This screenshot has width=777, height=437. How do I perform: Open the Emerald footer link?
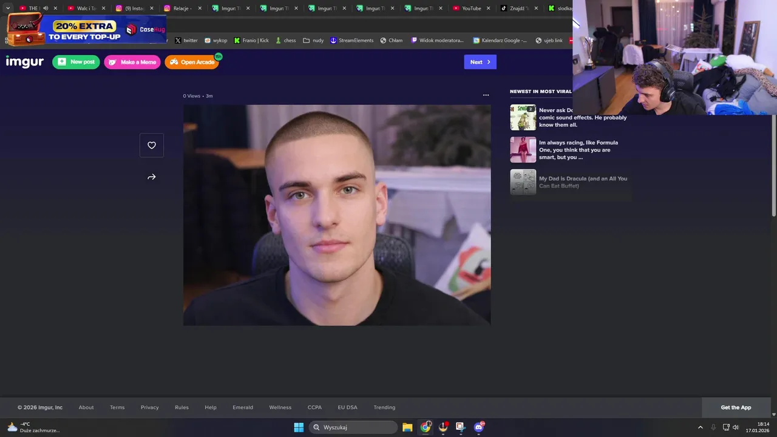point(243,407)
